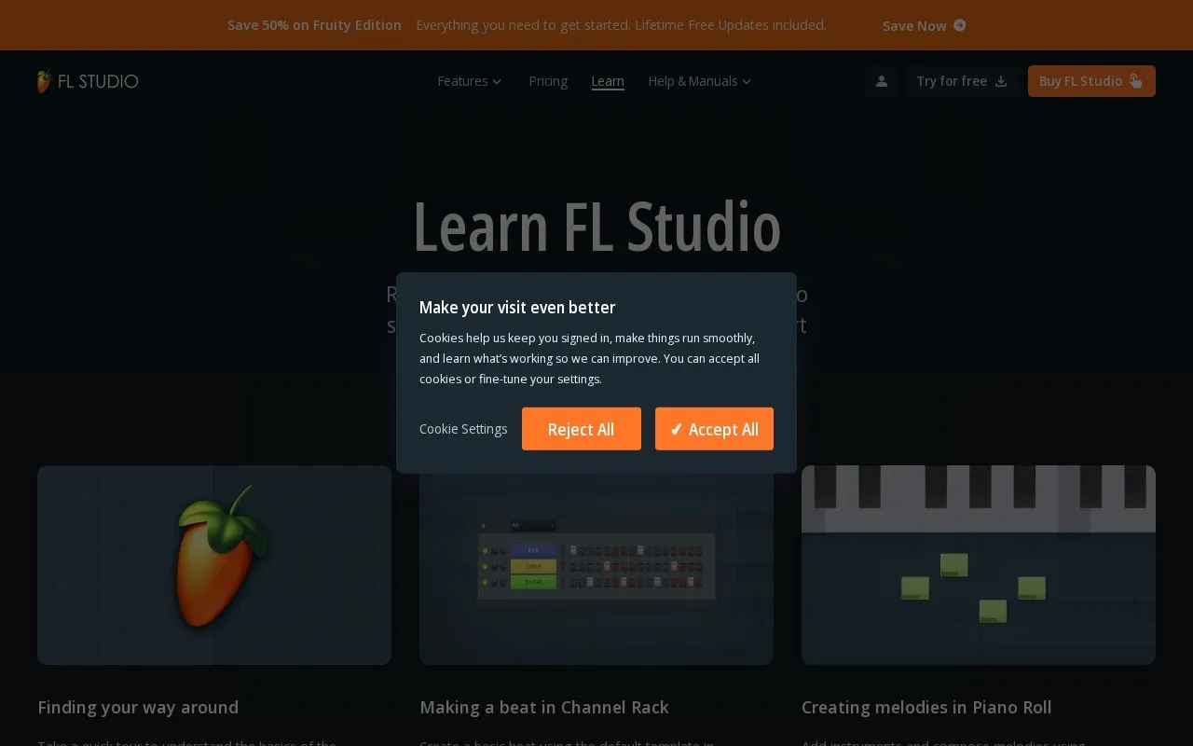The width and height of the screenshot is (1193, 746).
Task: Click the arrow icon beside Save Now
Action: click(x=960, y=25)
